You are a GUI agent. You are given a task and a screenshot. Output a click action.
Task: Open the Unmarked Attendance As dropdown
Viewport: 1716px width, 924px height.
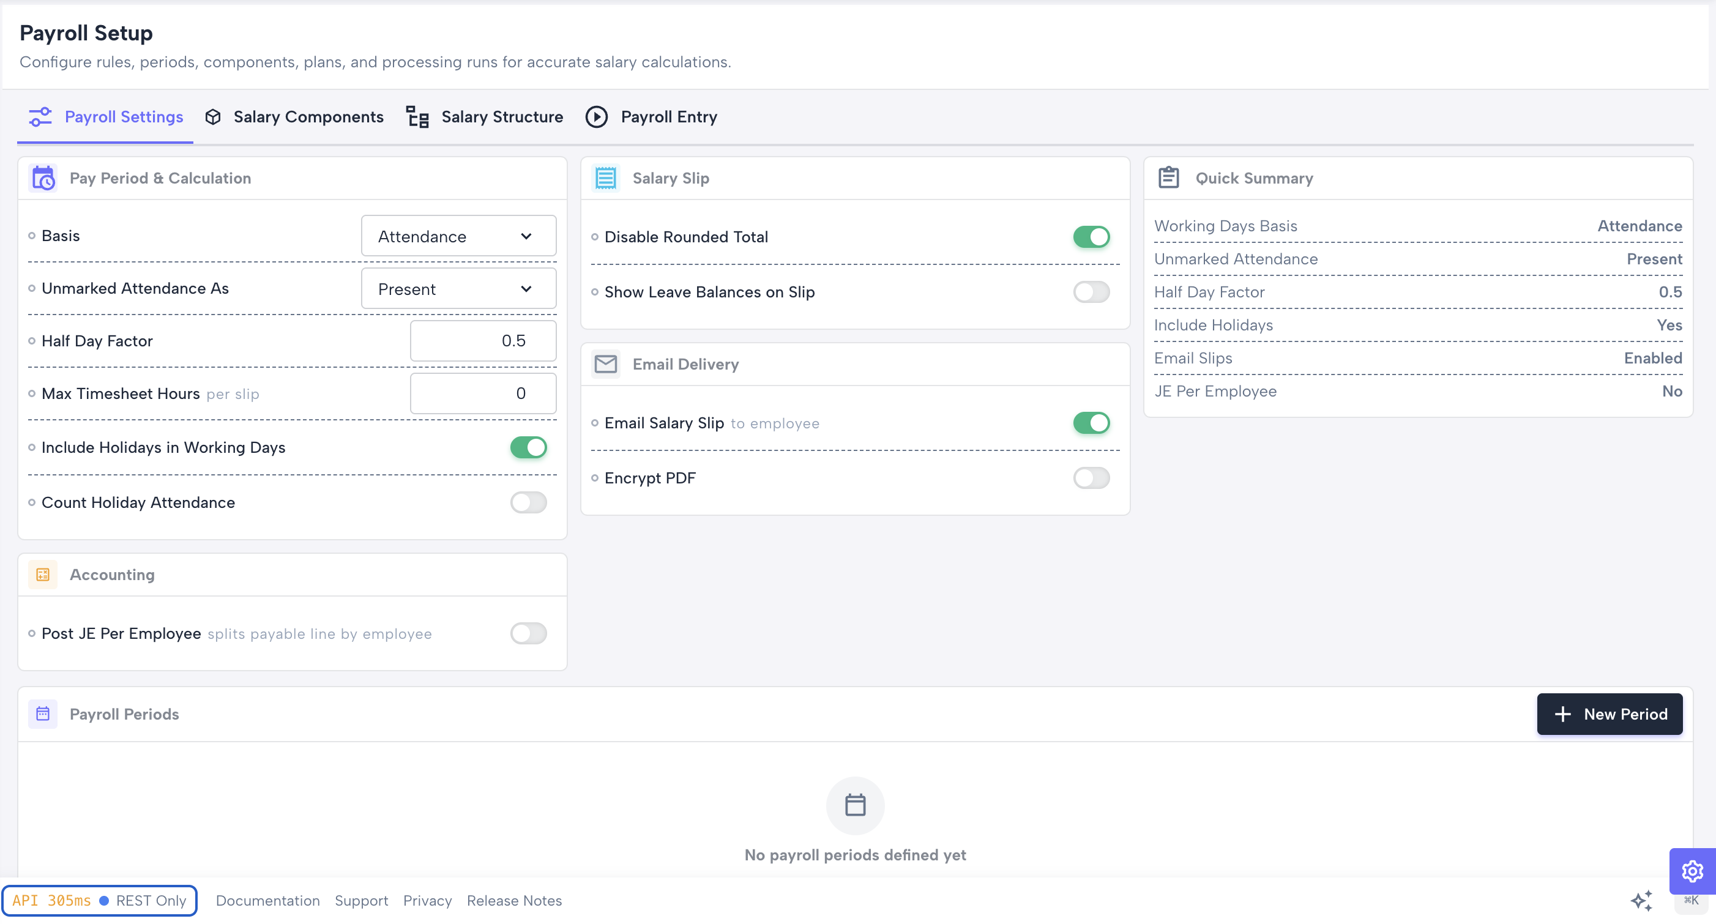458,288
